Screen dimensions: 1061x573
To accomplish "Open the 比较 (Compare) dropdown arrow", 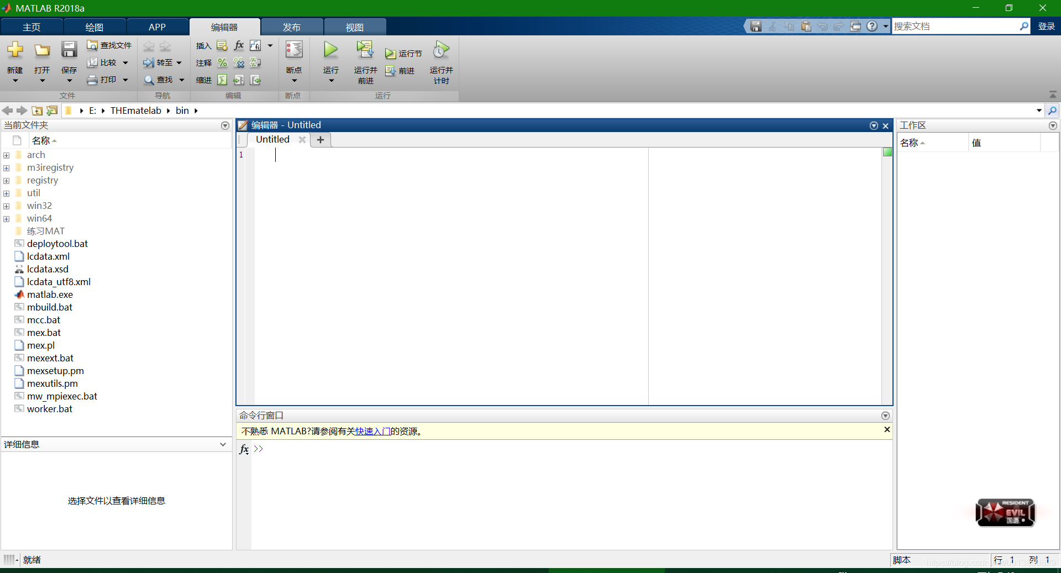I will (125, 63).
